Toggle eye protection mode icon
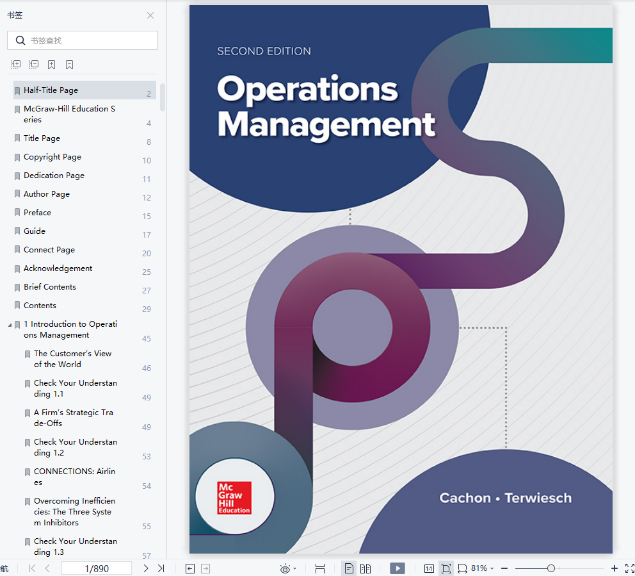 coord(285,569)
